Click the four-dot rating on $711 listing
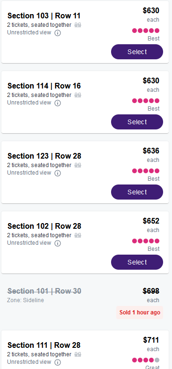The height and width of the screenshot is (369, 172). [146, 360]
